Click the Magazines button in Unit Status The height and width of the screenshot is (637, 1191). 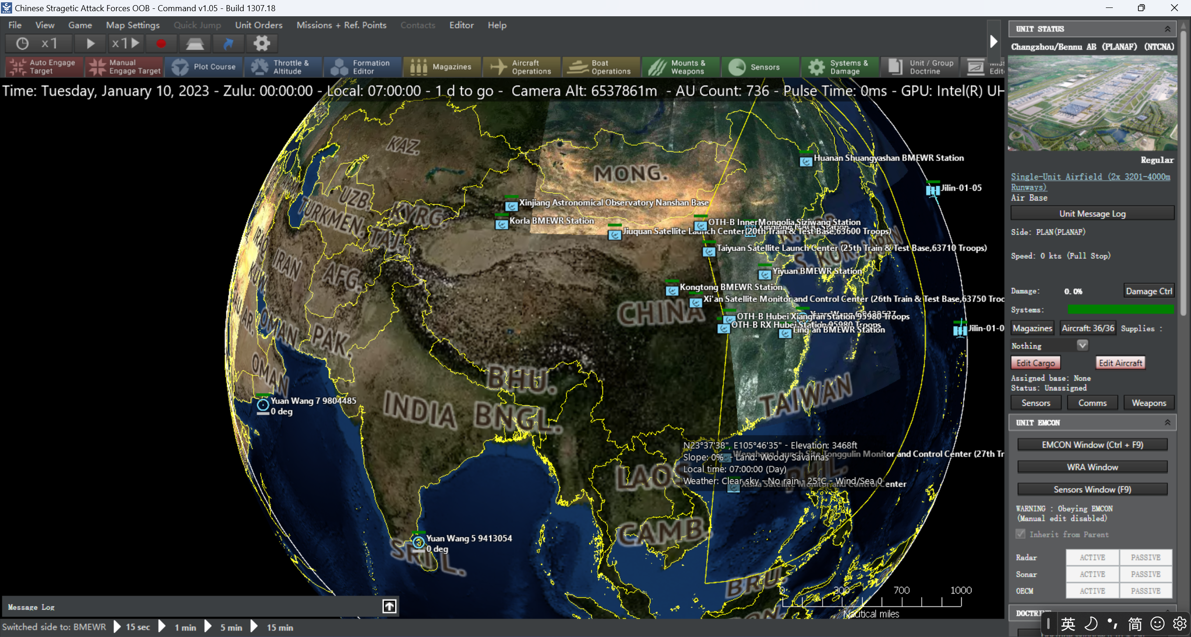[x=1032, y=328]
